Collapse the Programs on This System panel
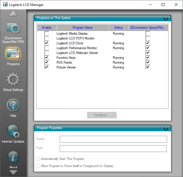Viewport: 183px width, 177px height. [x=166, y=18]
